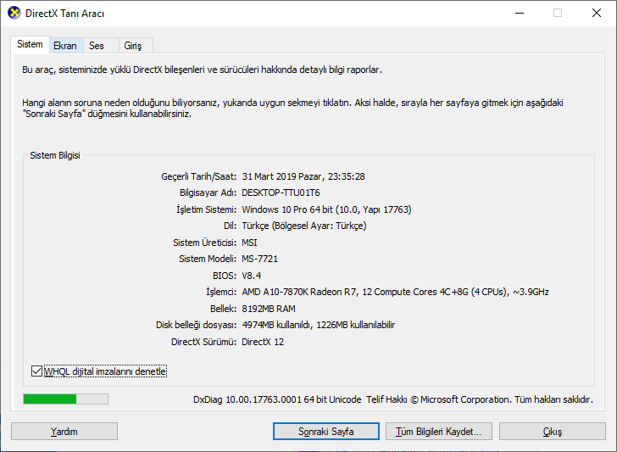The width and height of the screenshot is (617, 452).
Task: Click the İşletim Sistemi label
Action: tap(207, 209)
